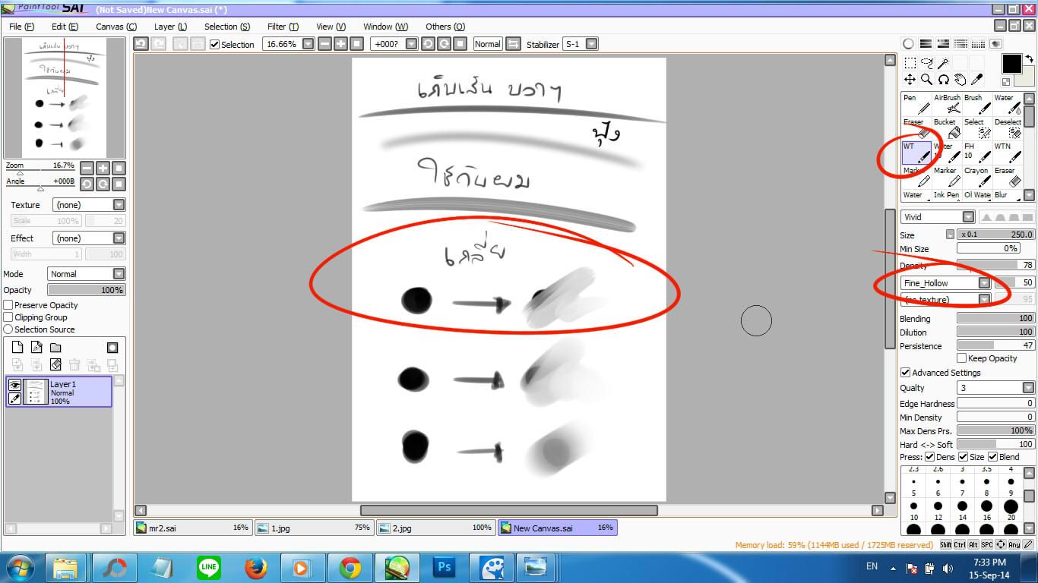Pick the magic wand tool
This screenshot has width=1038, height=583.
[x=943, y=63]
